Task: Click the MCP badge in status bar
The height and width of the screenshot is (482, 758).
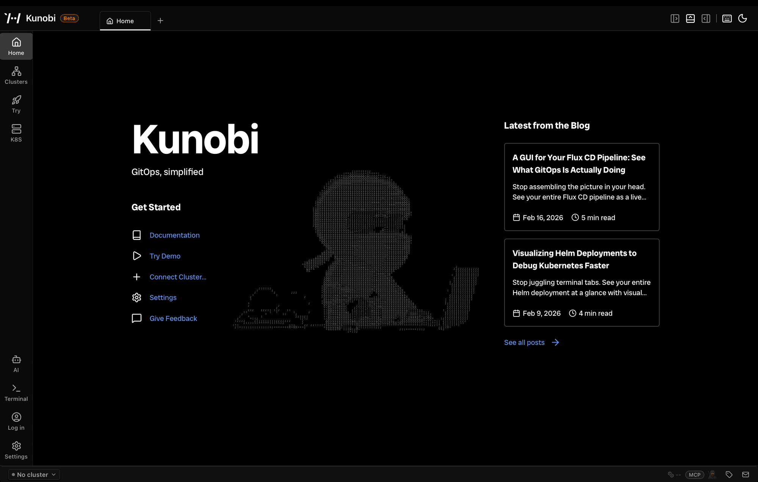Action: (694, 474)
